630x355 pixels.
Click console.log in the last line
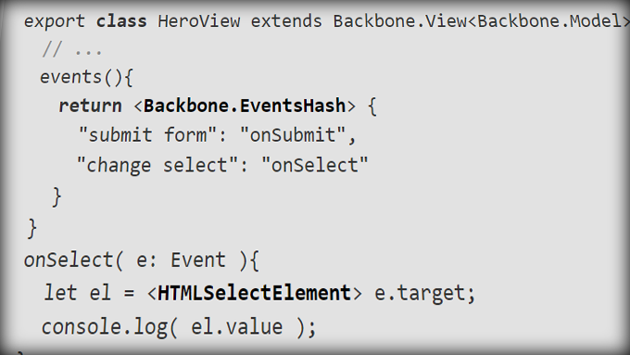pos(105,327)
